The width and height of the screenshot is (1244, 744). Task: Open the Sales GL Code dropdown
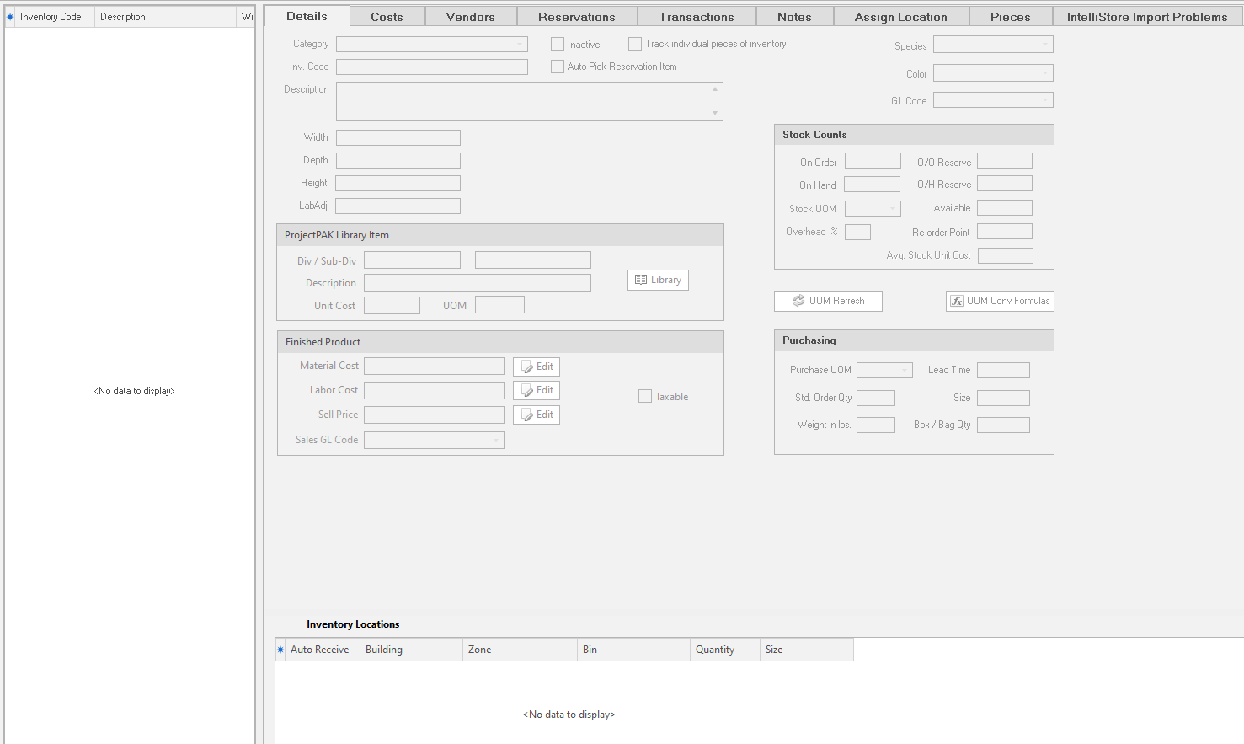pyautogui.click(x=434, y=440)
